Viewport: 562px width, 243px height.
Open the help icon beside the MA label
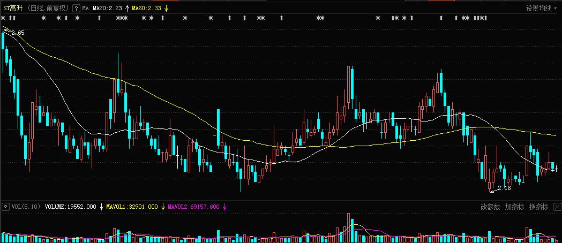click(x=76, y=8)
